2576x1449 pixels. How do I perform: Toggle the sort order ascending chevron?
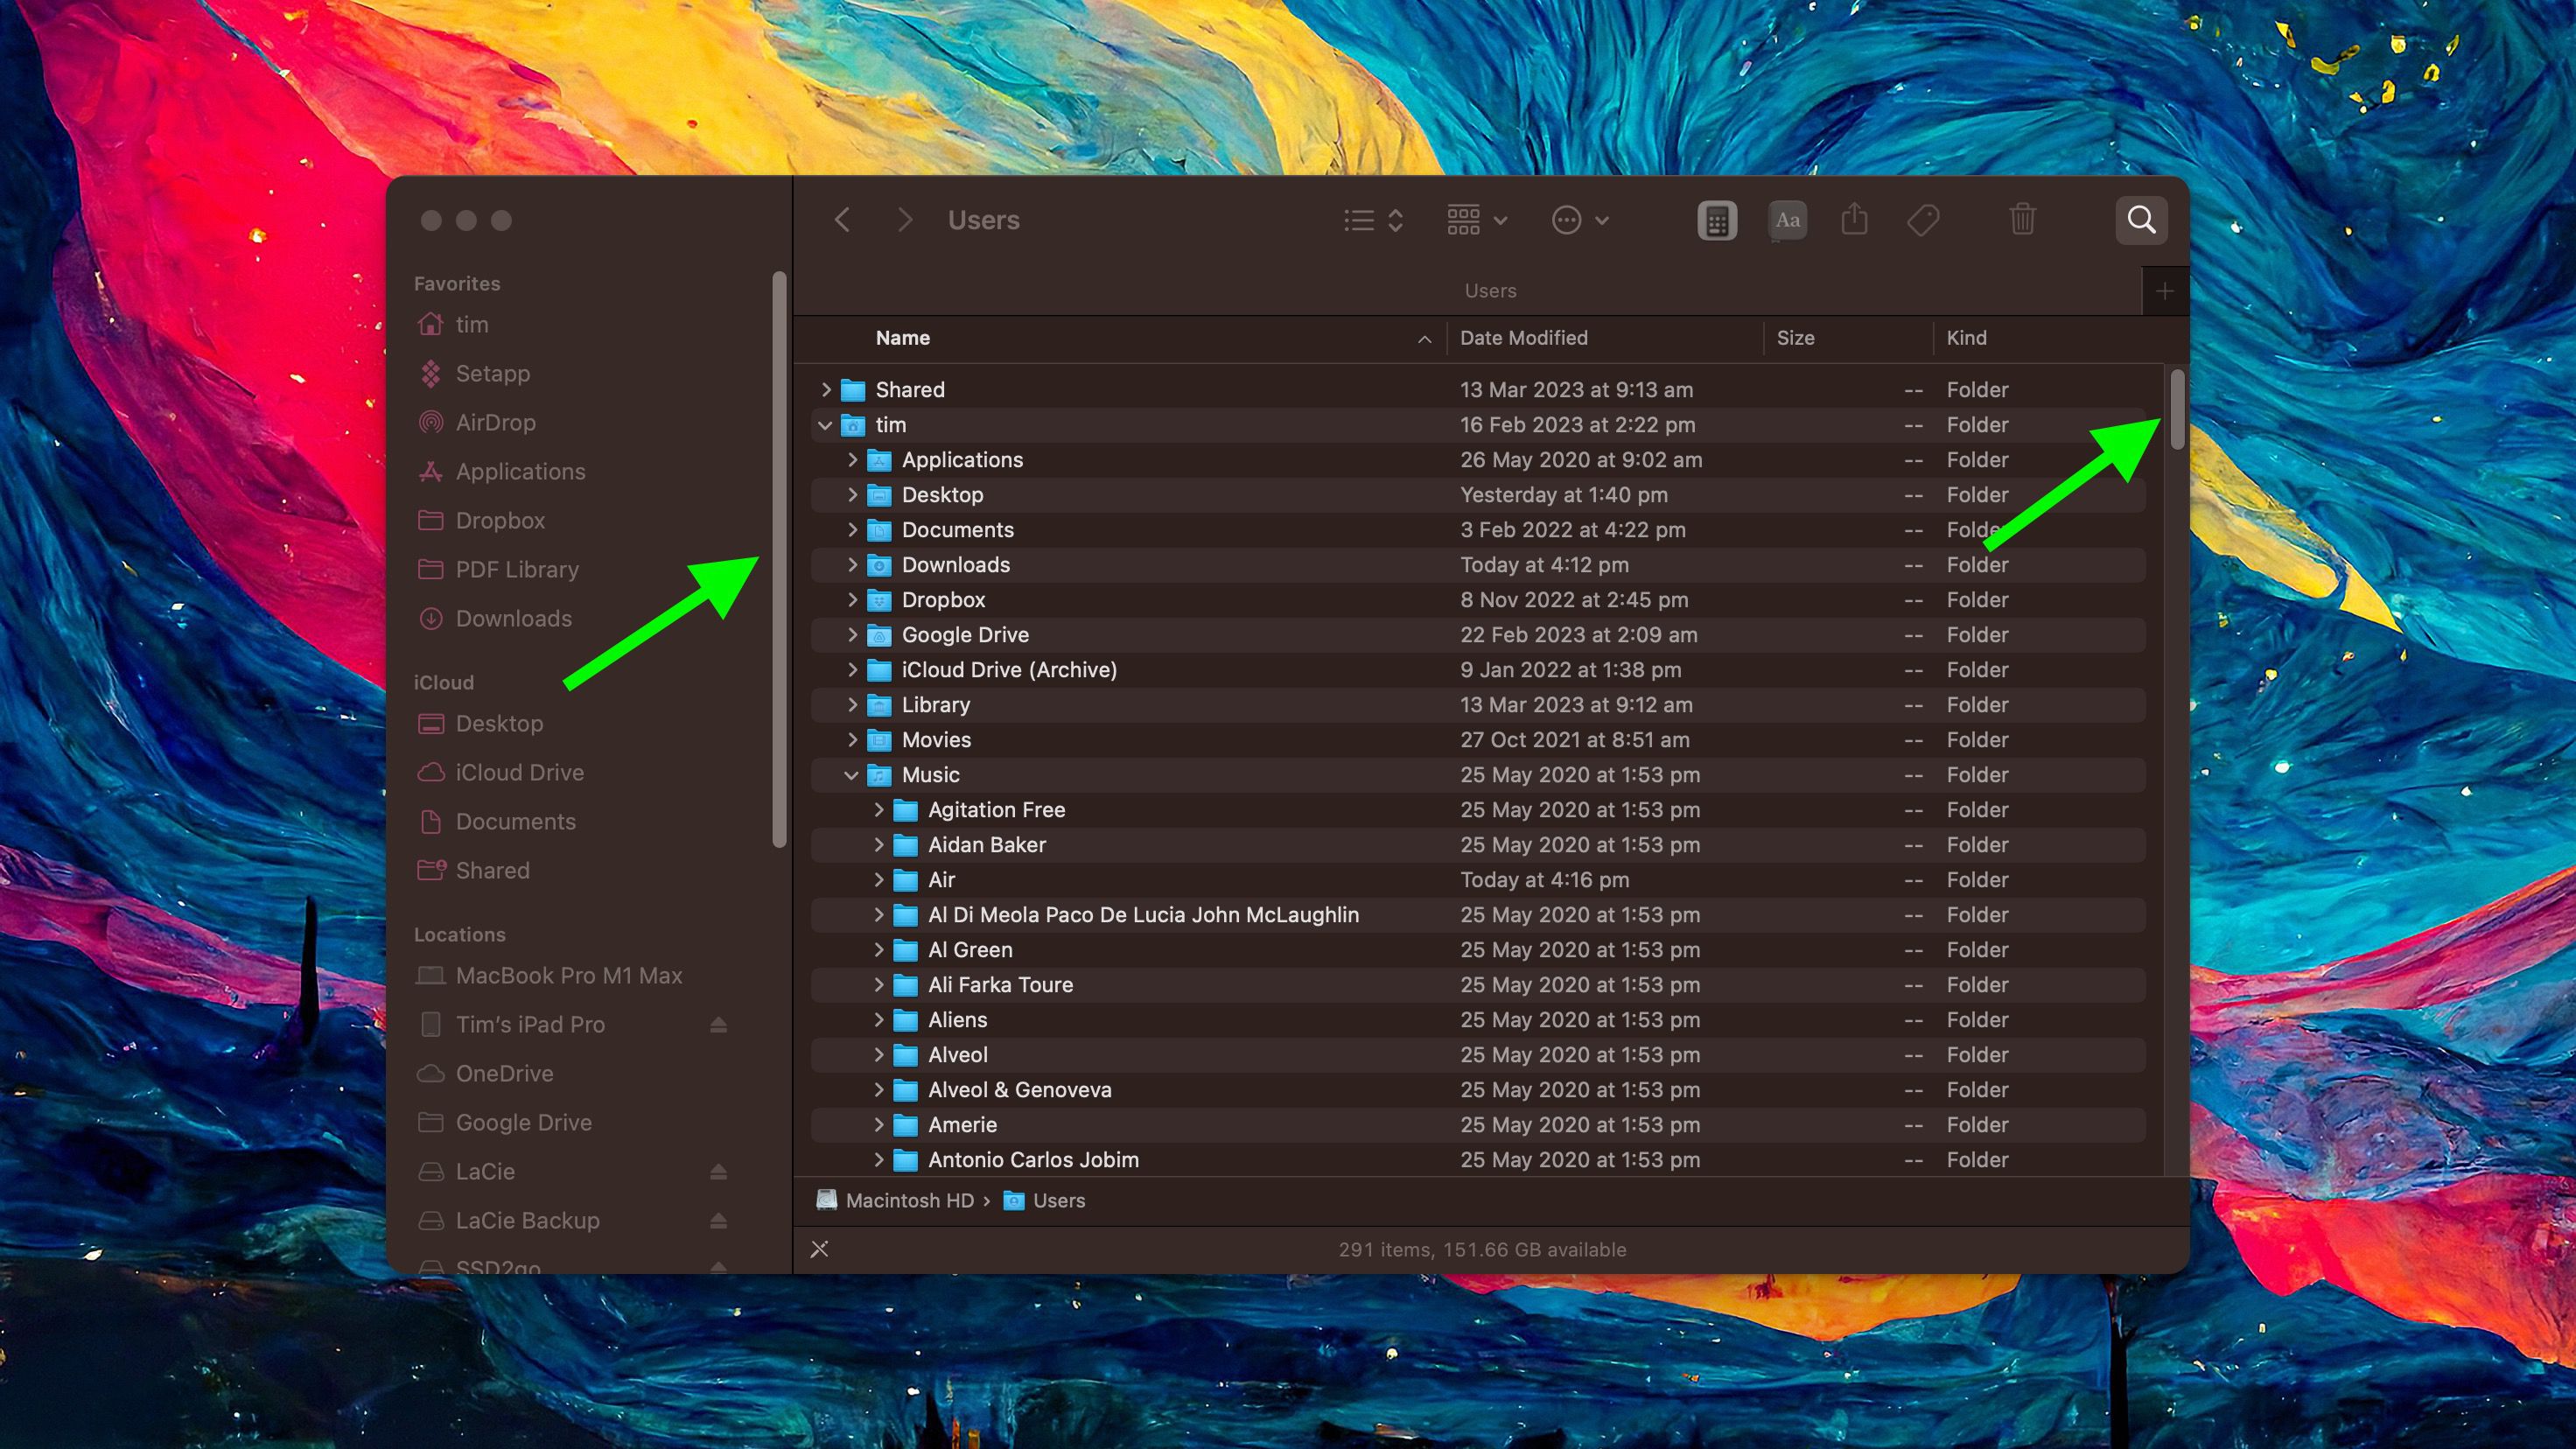pyautogui.click(x=1424, y=339)
